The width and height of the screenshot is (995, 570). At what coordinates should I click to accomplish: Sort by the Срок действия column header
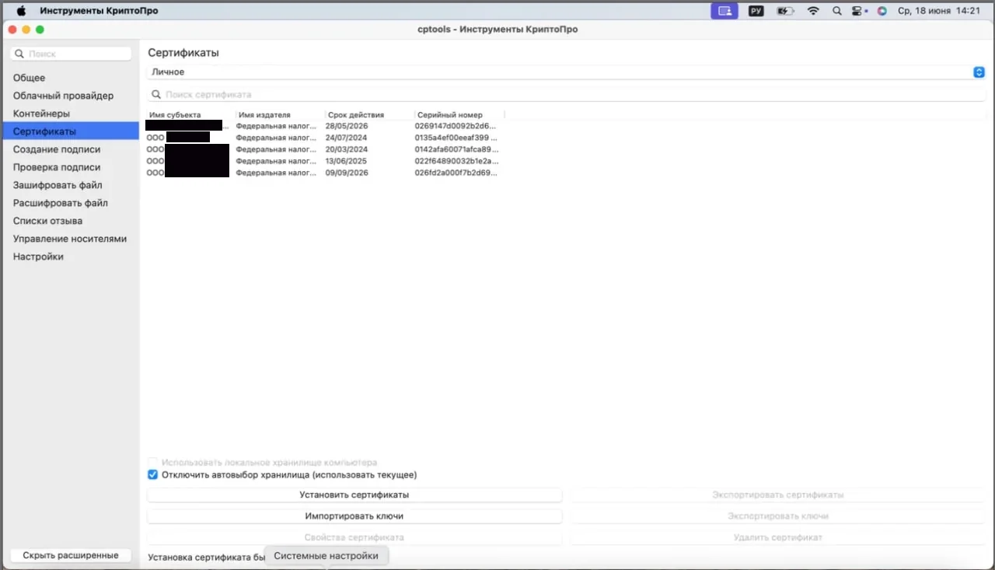[x=370, y=115]
